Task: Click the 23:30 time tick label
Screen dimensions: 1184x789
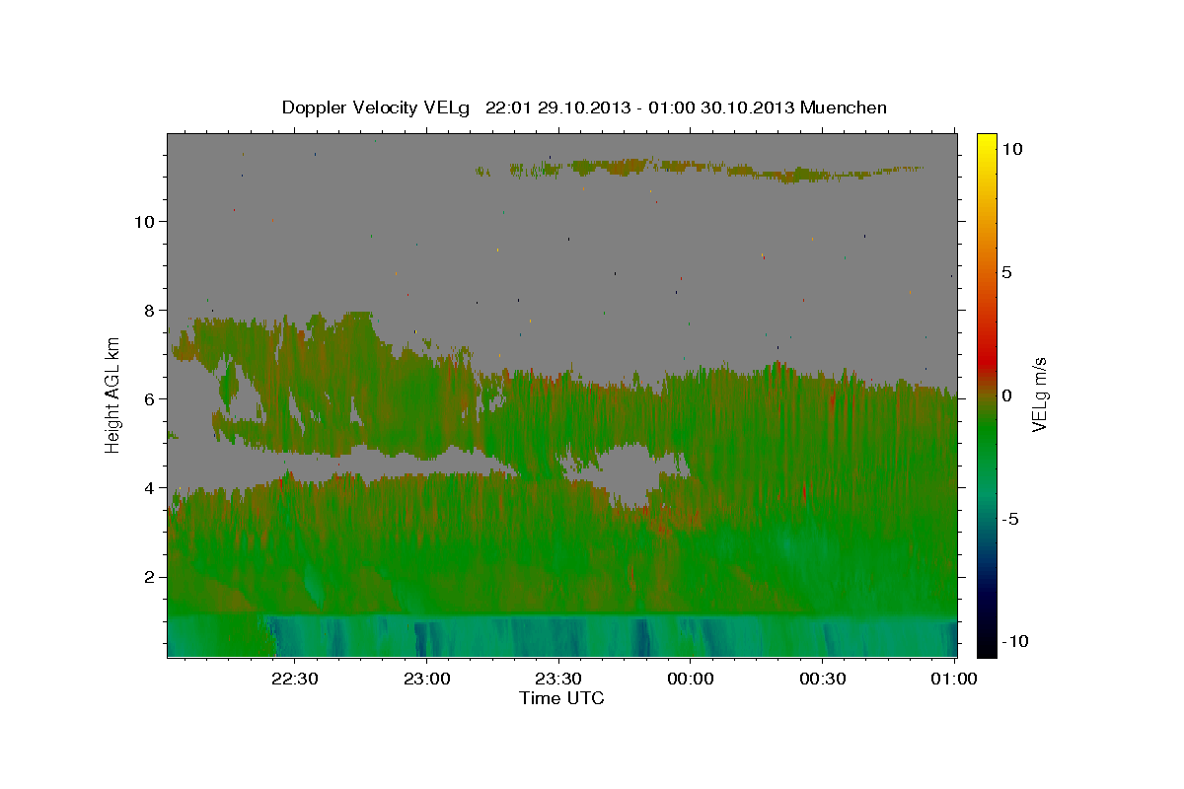Action: coord(558,679)
